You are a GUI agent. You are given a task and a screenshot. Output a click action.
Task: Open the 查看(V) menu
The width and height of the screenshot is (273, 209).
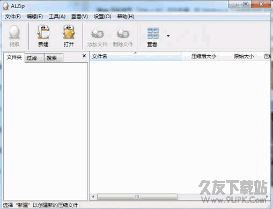pos(79,17)
